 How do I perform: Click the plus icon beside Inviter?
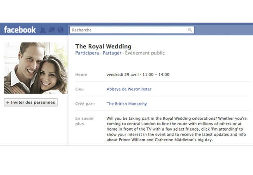pyautogui.click(x=8, y=103)
